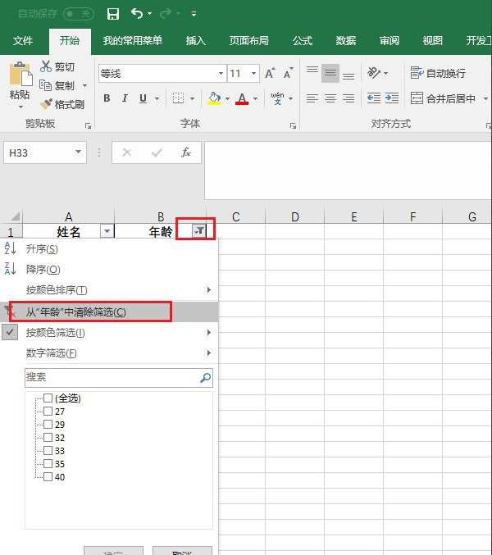492x555 pixels.
Task: Click the phonetic guide wén icon
Action: click(277, 98)
